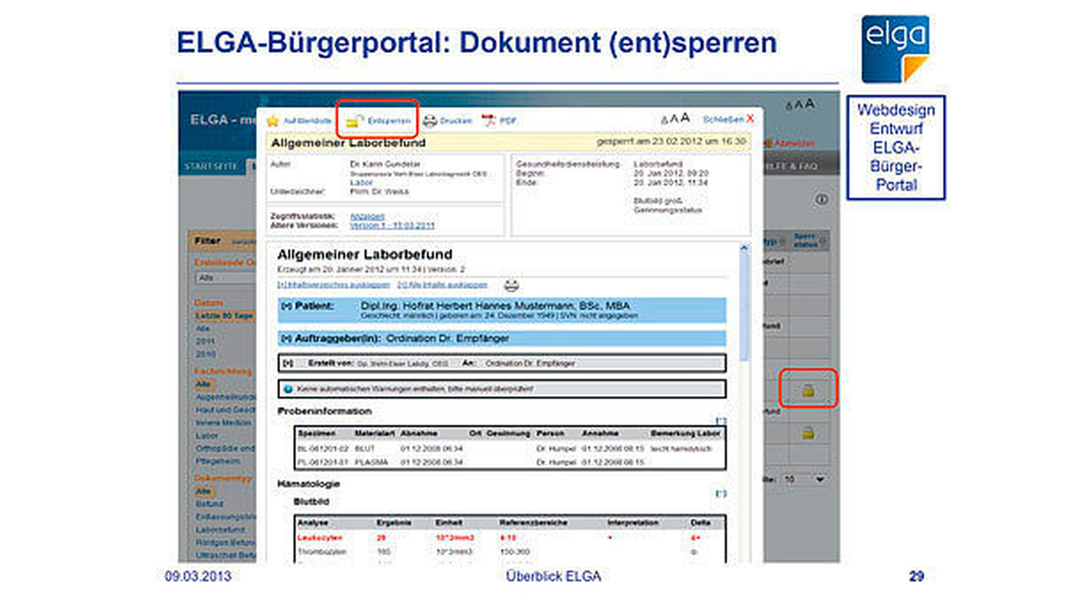This screenshot has height=600, width=1065.
Task: Click the PDF label to export
Action: coord(508,121)
